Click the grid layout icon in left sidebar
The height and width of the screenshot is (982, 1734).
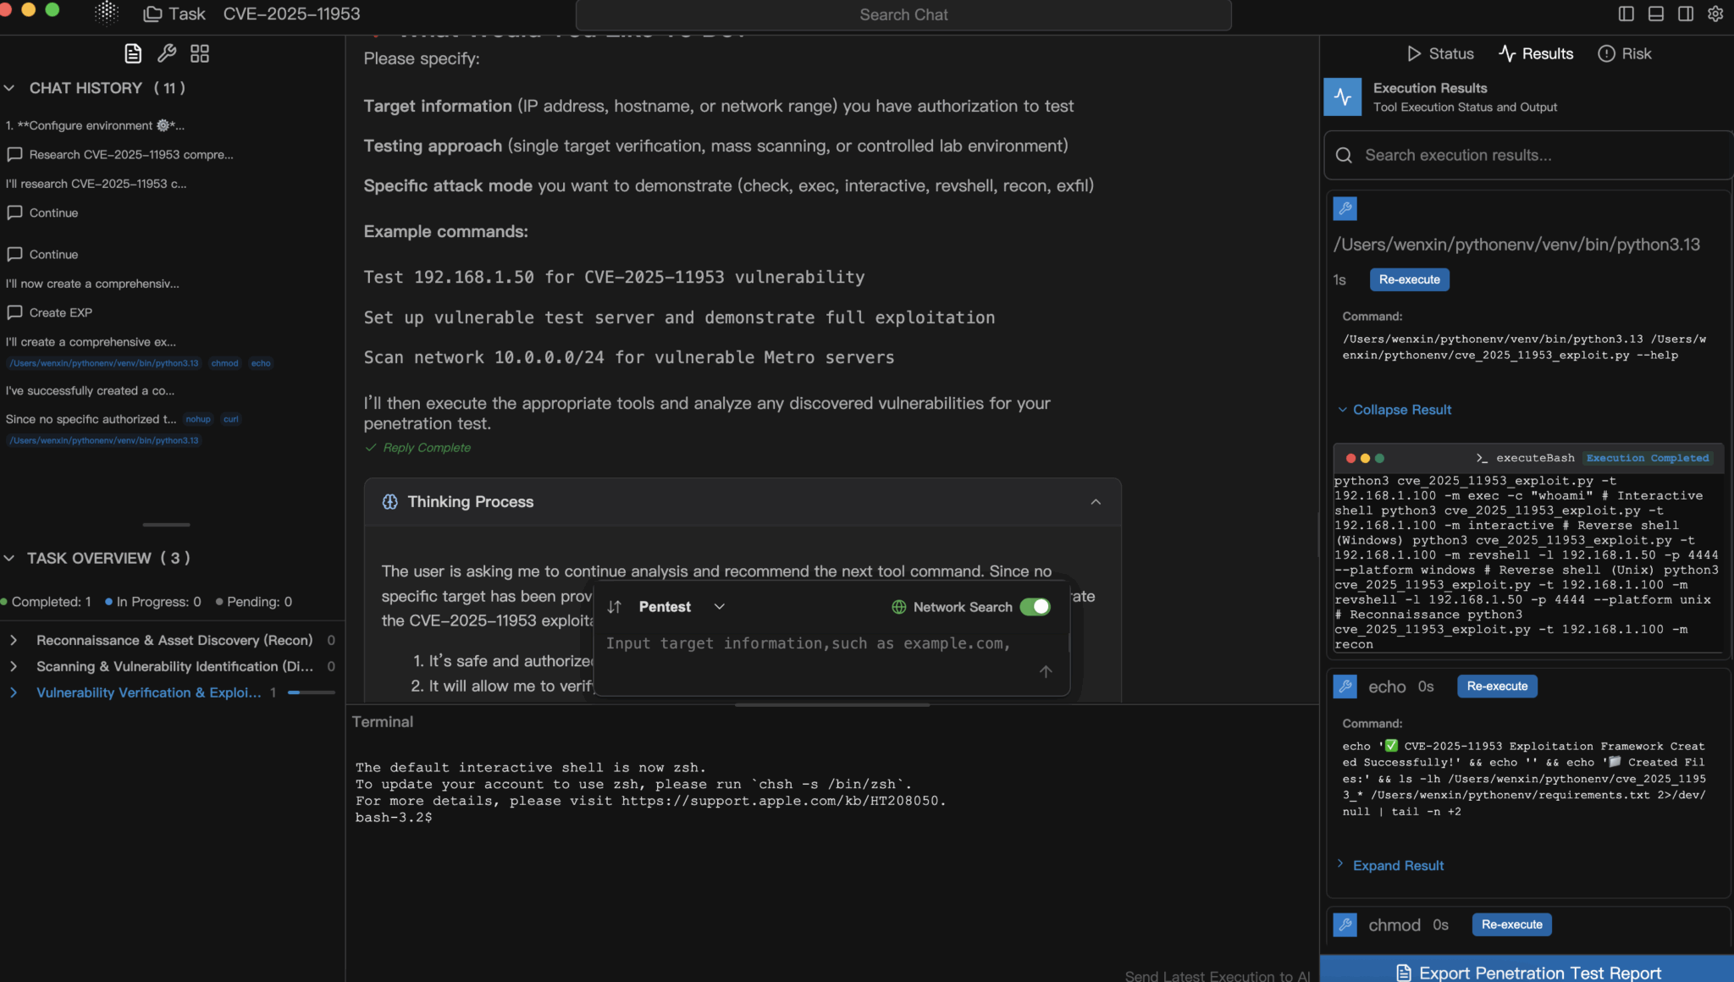click(200, 52)
